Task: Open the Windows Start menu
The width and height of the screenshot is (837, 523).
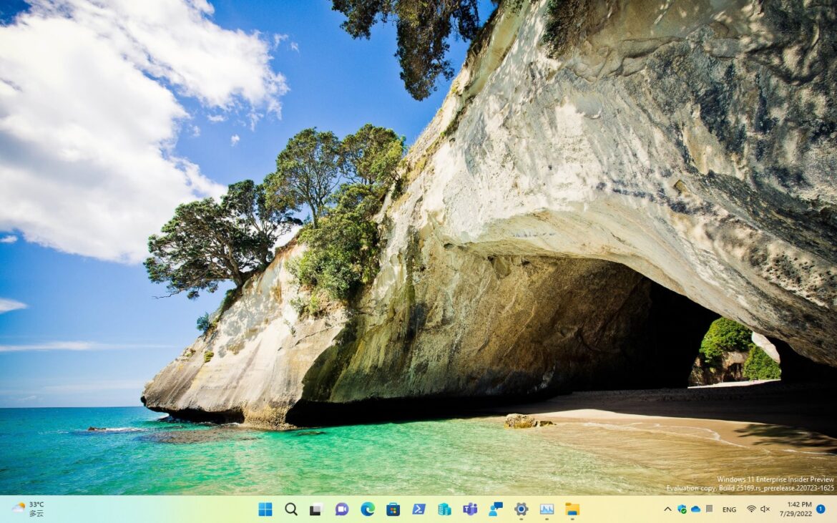Action: coord(265,509)
